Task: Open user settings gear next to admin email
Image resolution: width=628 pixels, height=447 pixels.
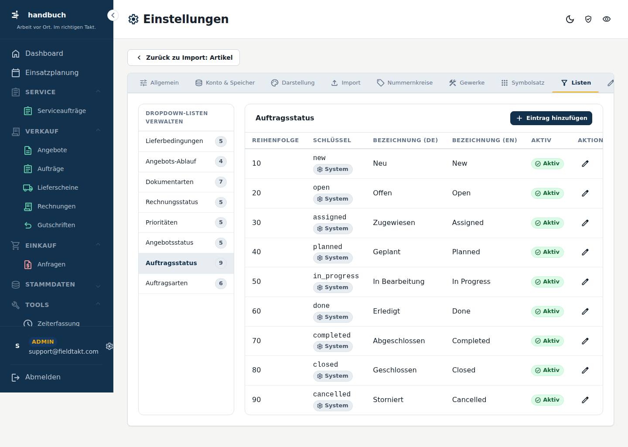Action: [x=109, y=346]
